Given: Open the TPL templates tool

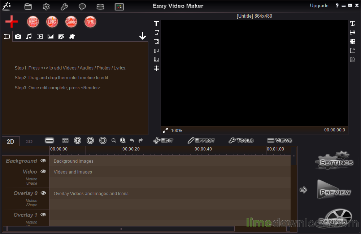Looking at the screenshot, I should pyautogui.click(x=90, y=22).
